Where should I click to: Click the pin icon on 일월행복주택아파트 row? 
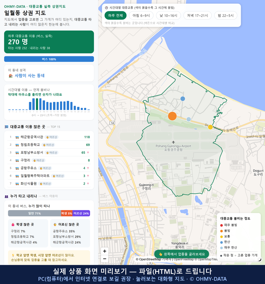pos(88,176)
